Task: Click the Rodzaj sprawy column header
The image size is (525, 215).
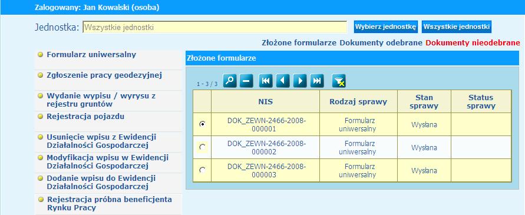Action: tap(358, 101)
